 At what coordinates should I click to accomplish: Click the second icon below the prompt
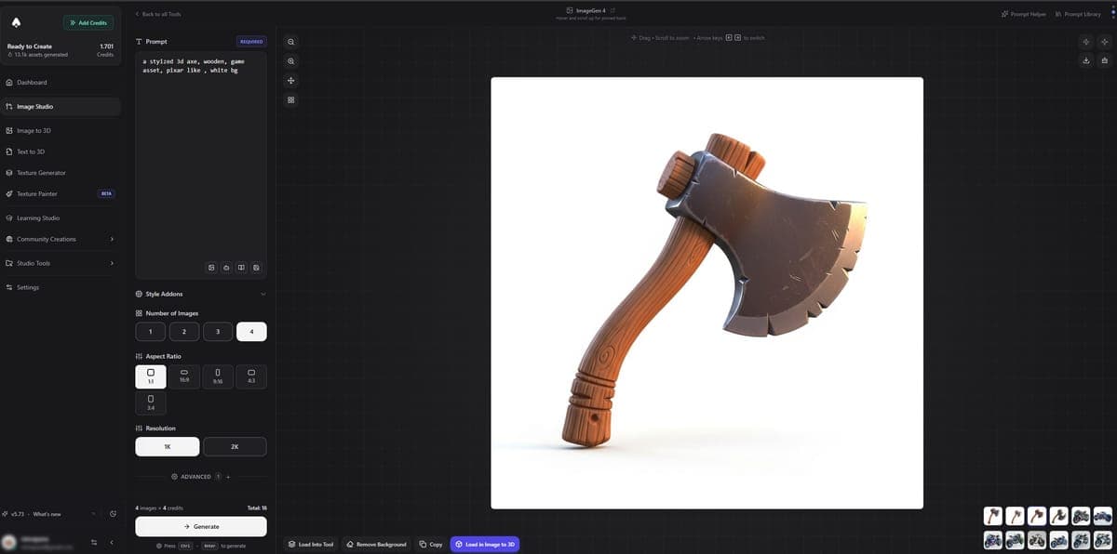[226, 268]
